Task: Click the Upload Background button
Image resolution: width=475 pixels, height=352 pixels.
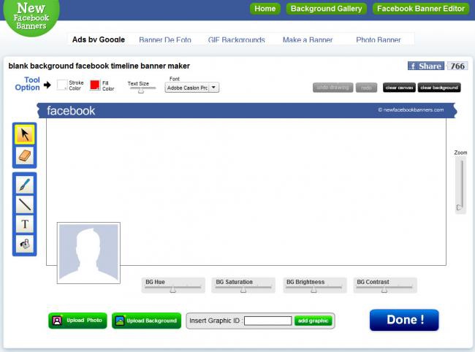Action: (147, 321)
